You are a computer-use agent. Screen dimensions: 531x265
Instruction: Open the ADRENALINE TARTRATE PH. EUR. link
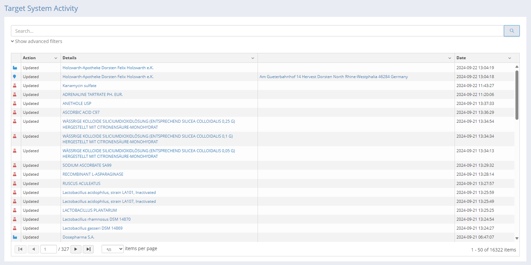pos(93,95)
